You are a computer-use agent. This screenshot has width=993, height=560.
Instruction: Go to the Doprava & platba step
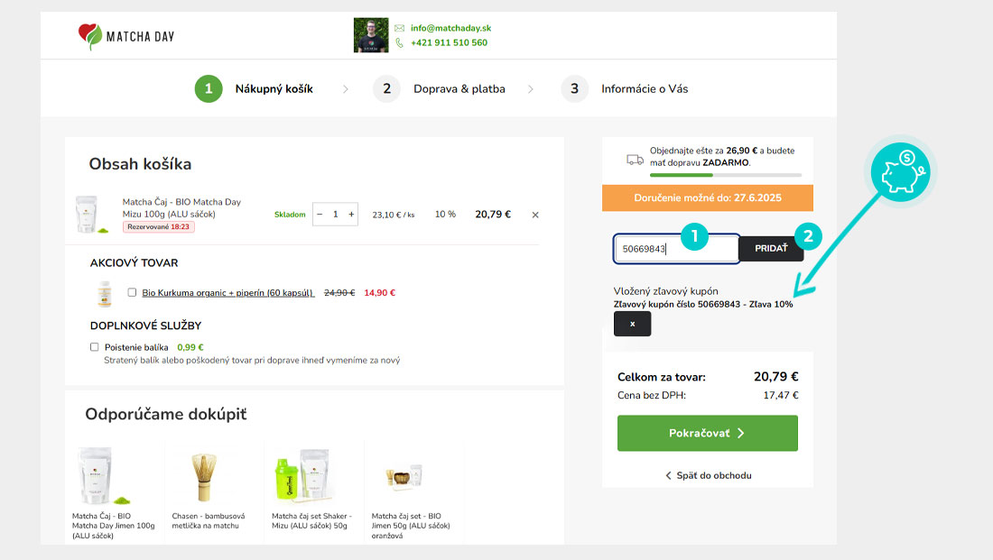click(440, 88)
